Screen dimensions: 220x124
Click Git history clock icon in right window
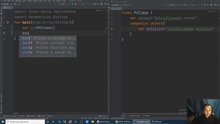pos(205,5)
